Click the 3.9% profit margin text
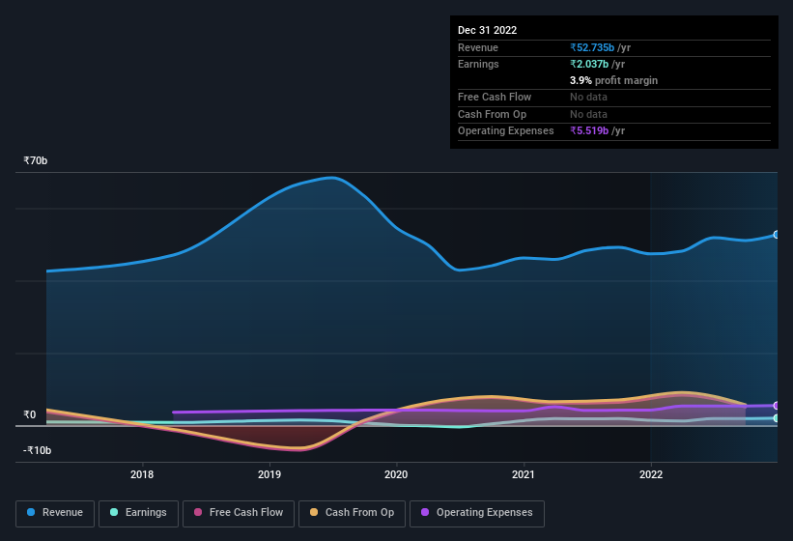Viewport: 793px width, 541px height. pyautogui.click(x=613, y=80)
